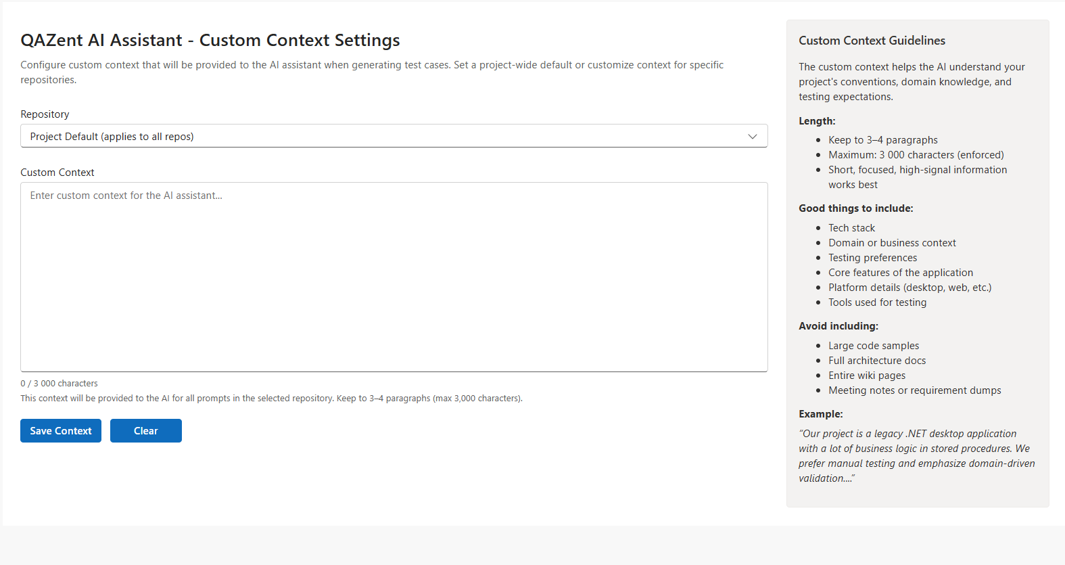Click the page title QAZent AI Assistant heading
The image size is (1065, 565).
click(x=210, y=40)
